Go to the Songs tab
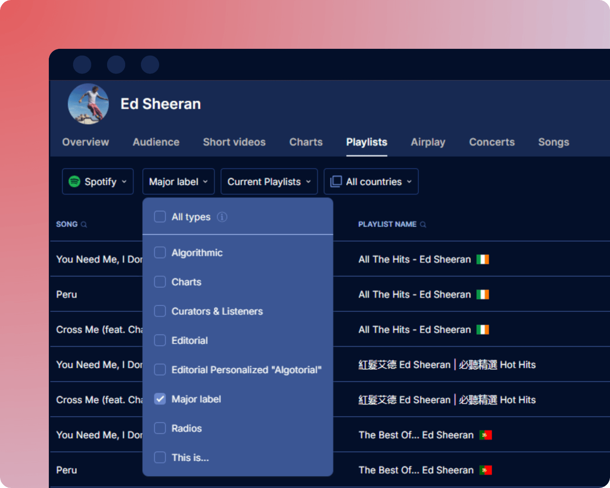 (554, 142)
